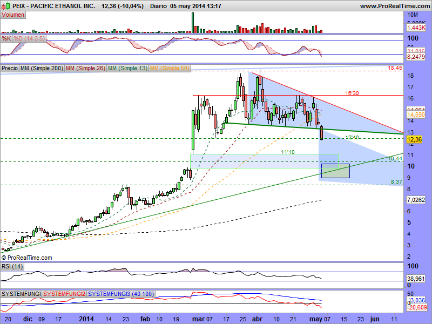Click the www.ProRealTime.com link text
Image resolution: width=432 pixels, height=324 pixels.
point(396,6)
